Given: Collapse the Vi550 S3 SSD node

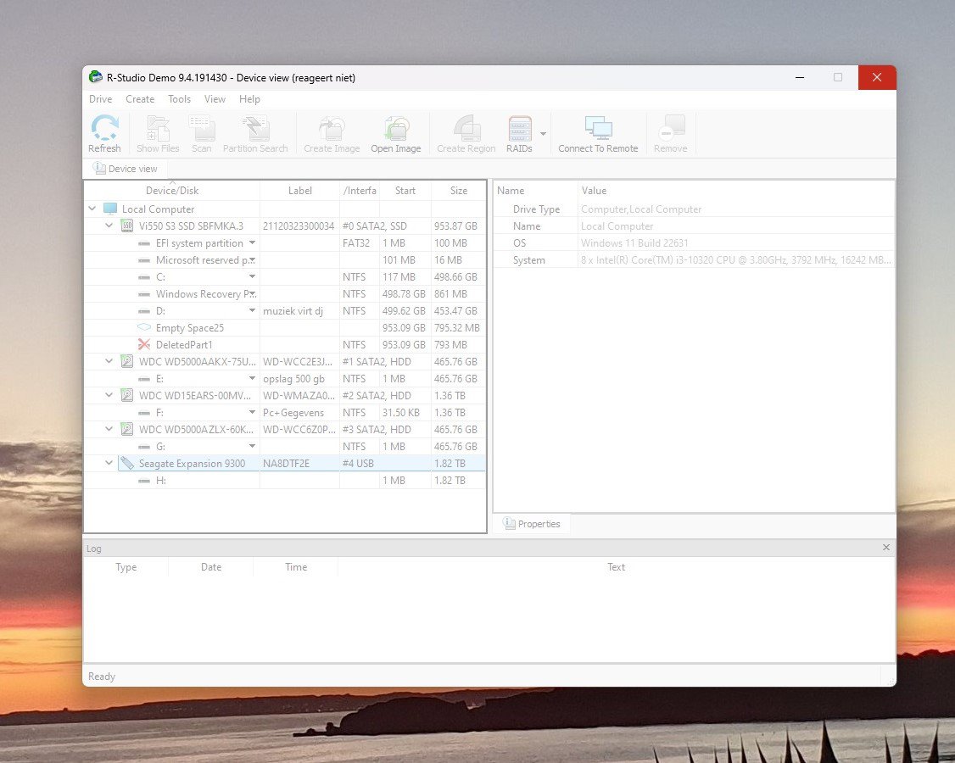Looking at the screenshot, I should (x=109, y=226).
